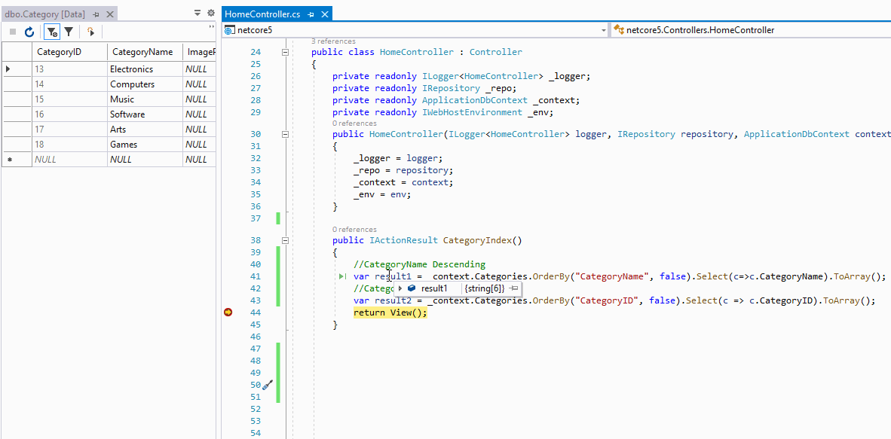This screenshot has height=439, width=891.
Task: Click the run-to-here arrow on line 41
Action: pos(343,276)
